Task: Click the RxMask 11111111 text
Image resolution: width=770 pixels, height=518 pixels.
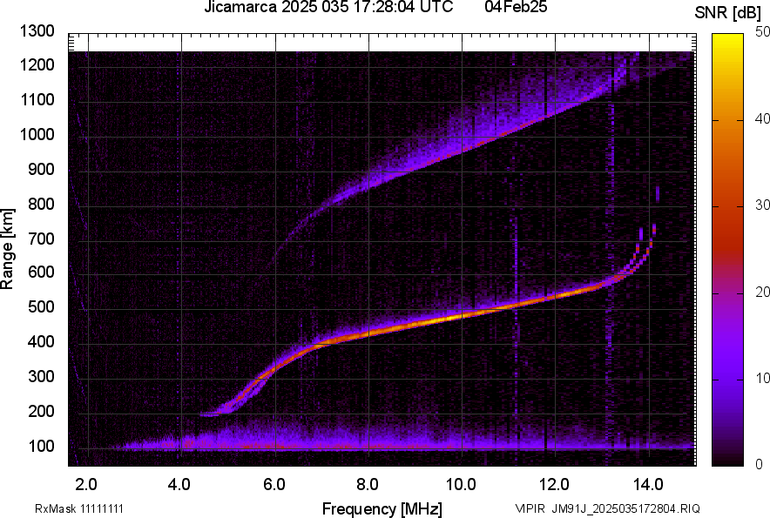Action: tap(79, 508)
